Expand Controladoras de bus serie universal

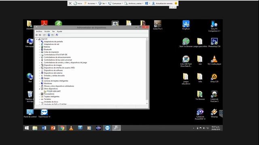click(40, 60)
